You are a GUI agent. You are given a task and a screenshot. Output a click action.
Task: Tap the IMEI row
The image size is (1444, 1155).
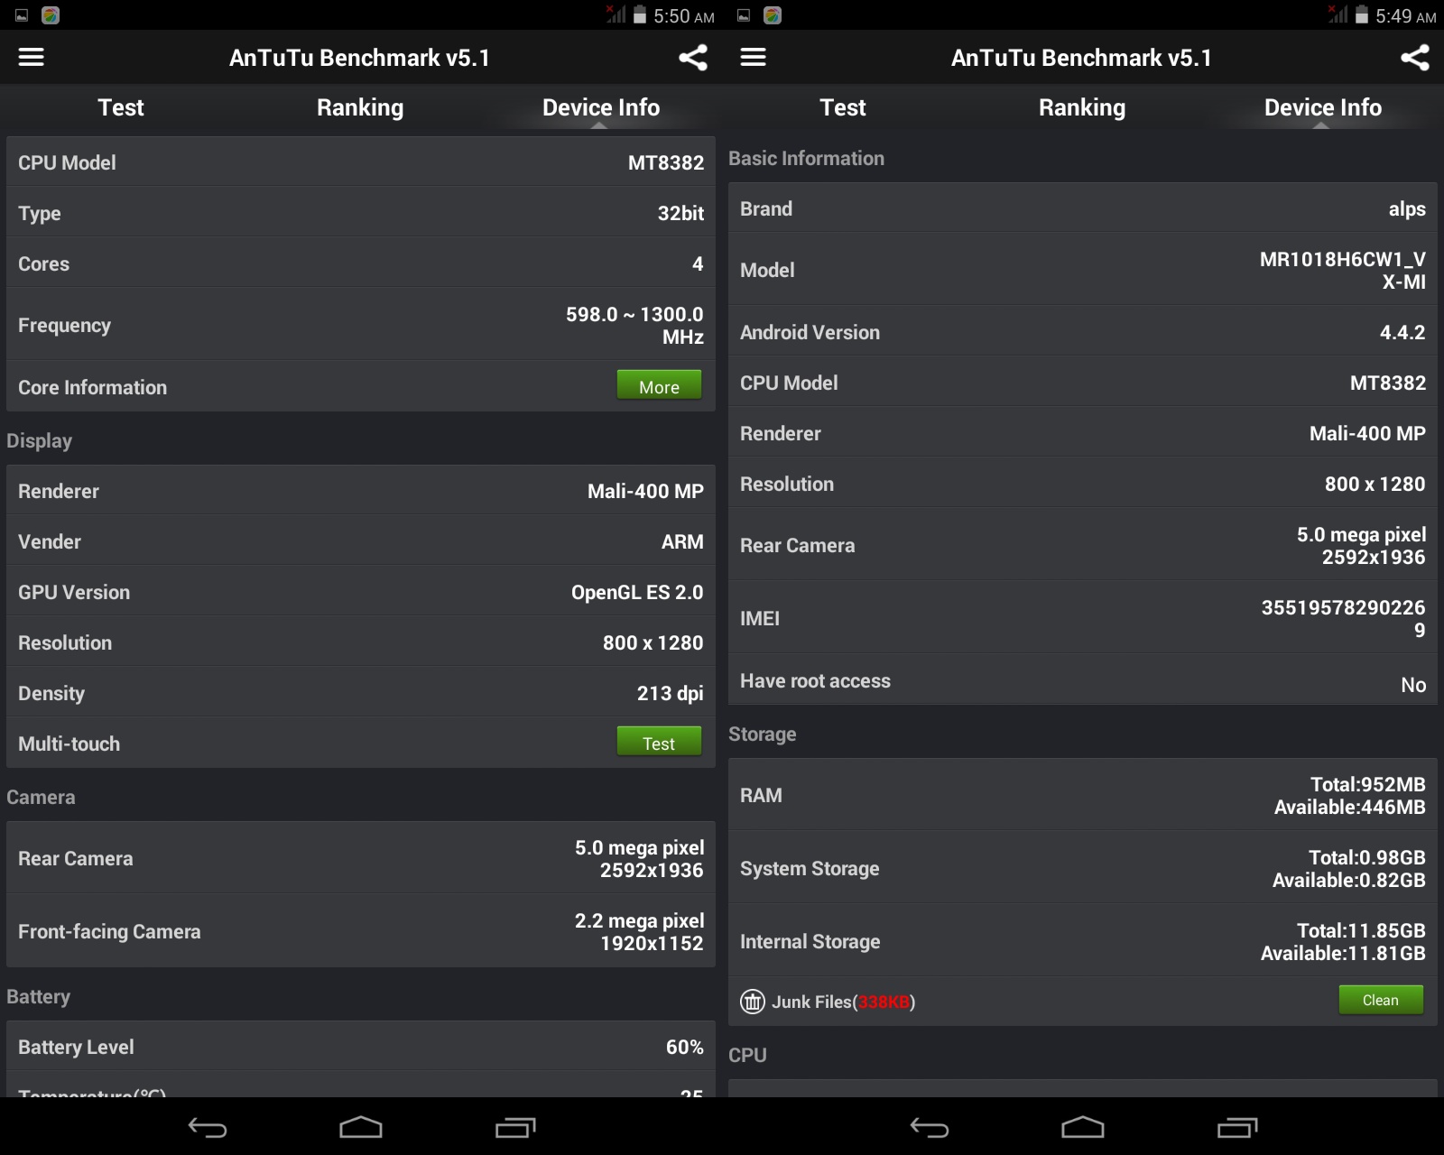click(1083, 618)
